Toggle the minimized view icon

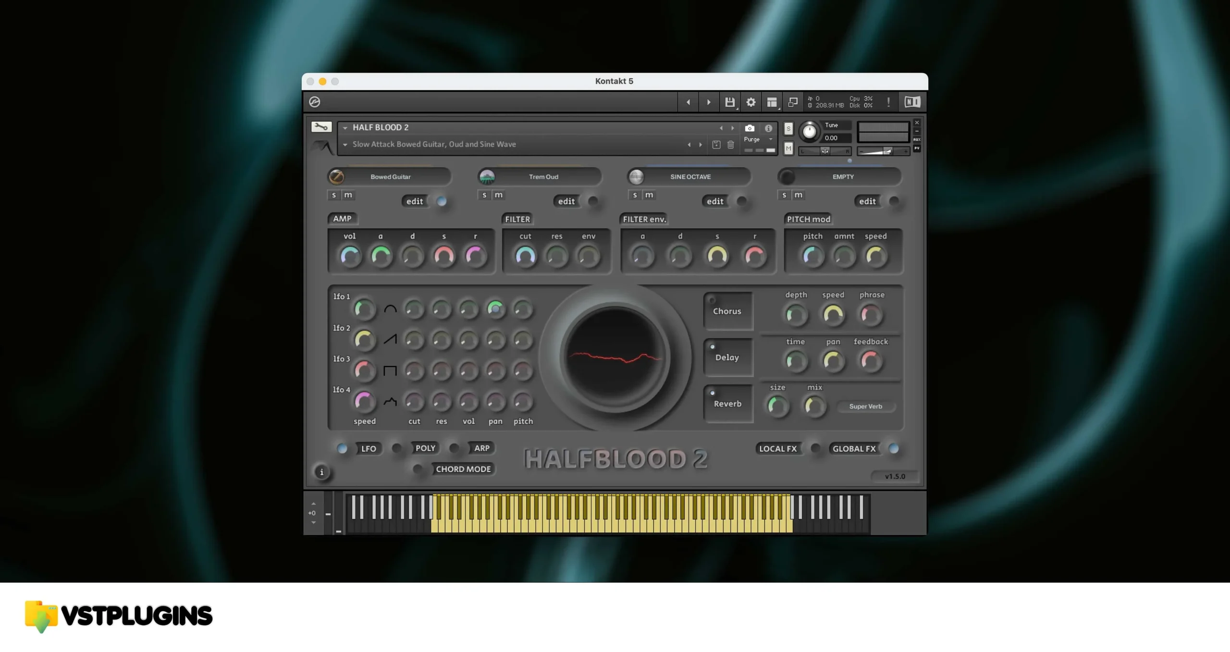click(x=793, y=102)
